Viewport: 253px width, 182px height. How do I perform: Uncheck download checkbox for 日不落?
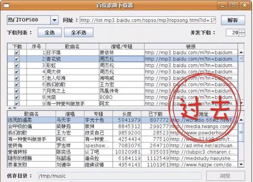(x=17, y=53)
